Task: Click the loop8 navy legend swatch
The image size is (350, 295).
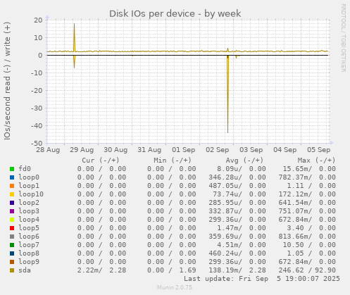Action: pos(12,253)
